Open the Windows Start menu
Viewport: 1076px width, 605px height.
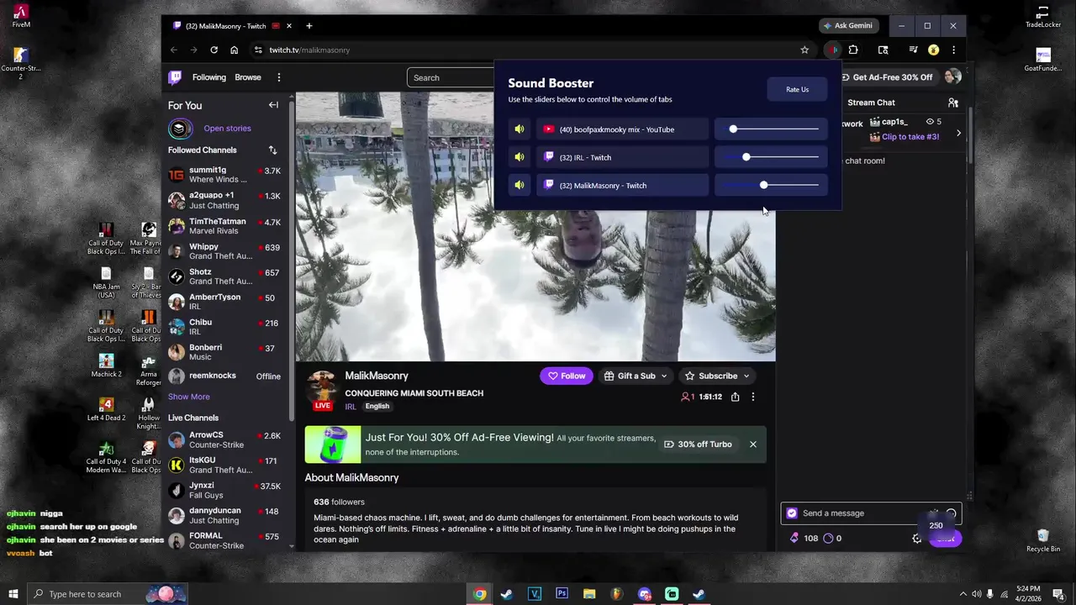pyautogui.click(x=13, y=594)
